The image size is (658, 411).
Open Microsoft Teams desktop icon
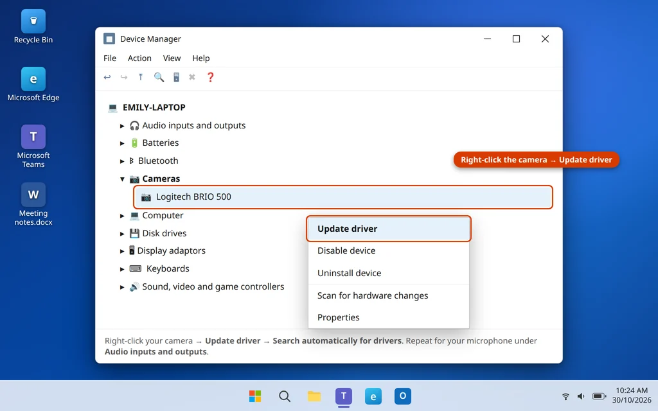(33, 146)
